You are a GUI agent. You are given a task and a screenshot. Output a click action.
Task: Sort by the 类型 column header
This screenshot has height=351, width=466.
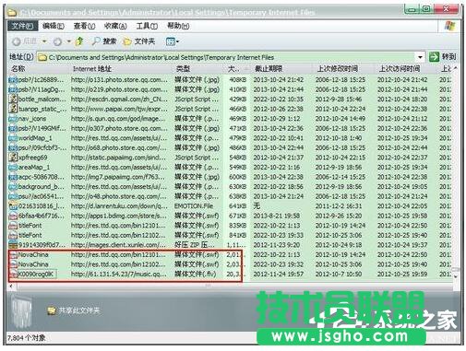pyautogui.click(x=198, y=69)
